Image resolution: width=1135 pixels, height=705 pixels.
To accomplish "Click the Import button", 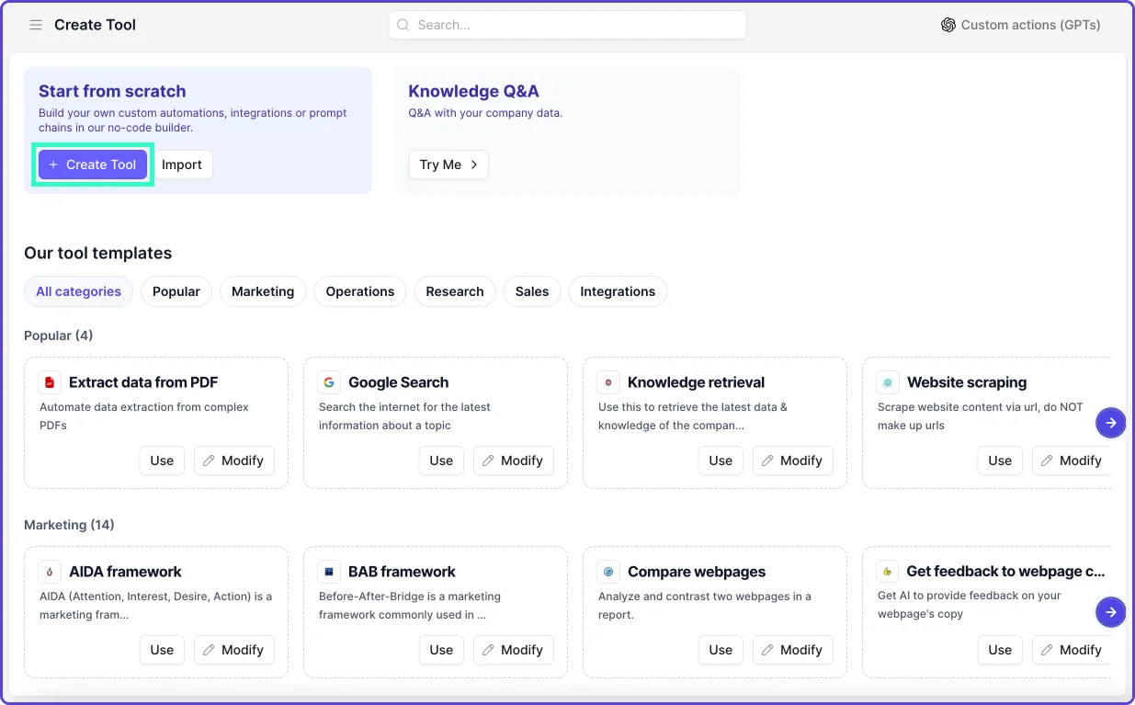I will 182,165.
